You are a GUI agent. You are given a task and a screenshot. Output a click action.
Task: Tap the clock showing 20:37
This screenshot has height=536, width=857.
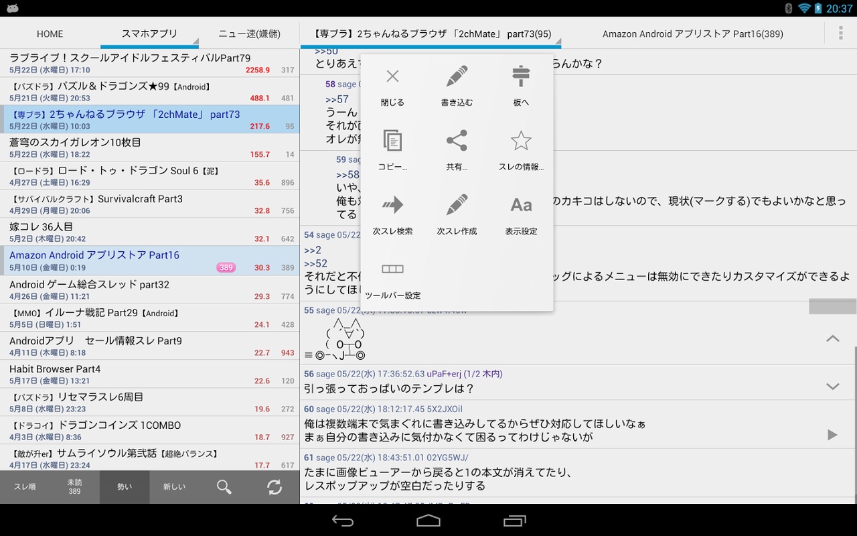pos(839,8)
